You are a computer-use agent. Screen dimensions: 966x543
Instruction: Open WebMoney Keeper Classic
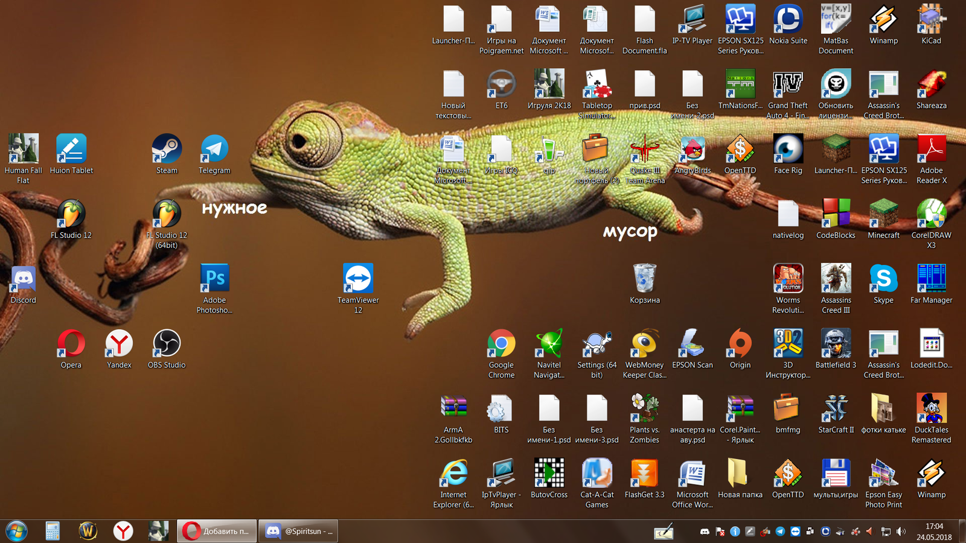[x=645, y=354]
